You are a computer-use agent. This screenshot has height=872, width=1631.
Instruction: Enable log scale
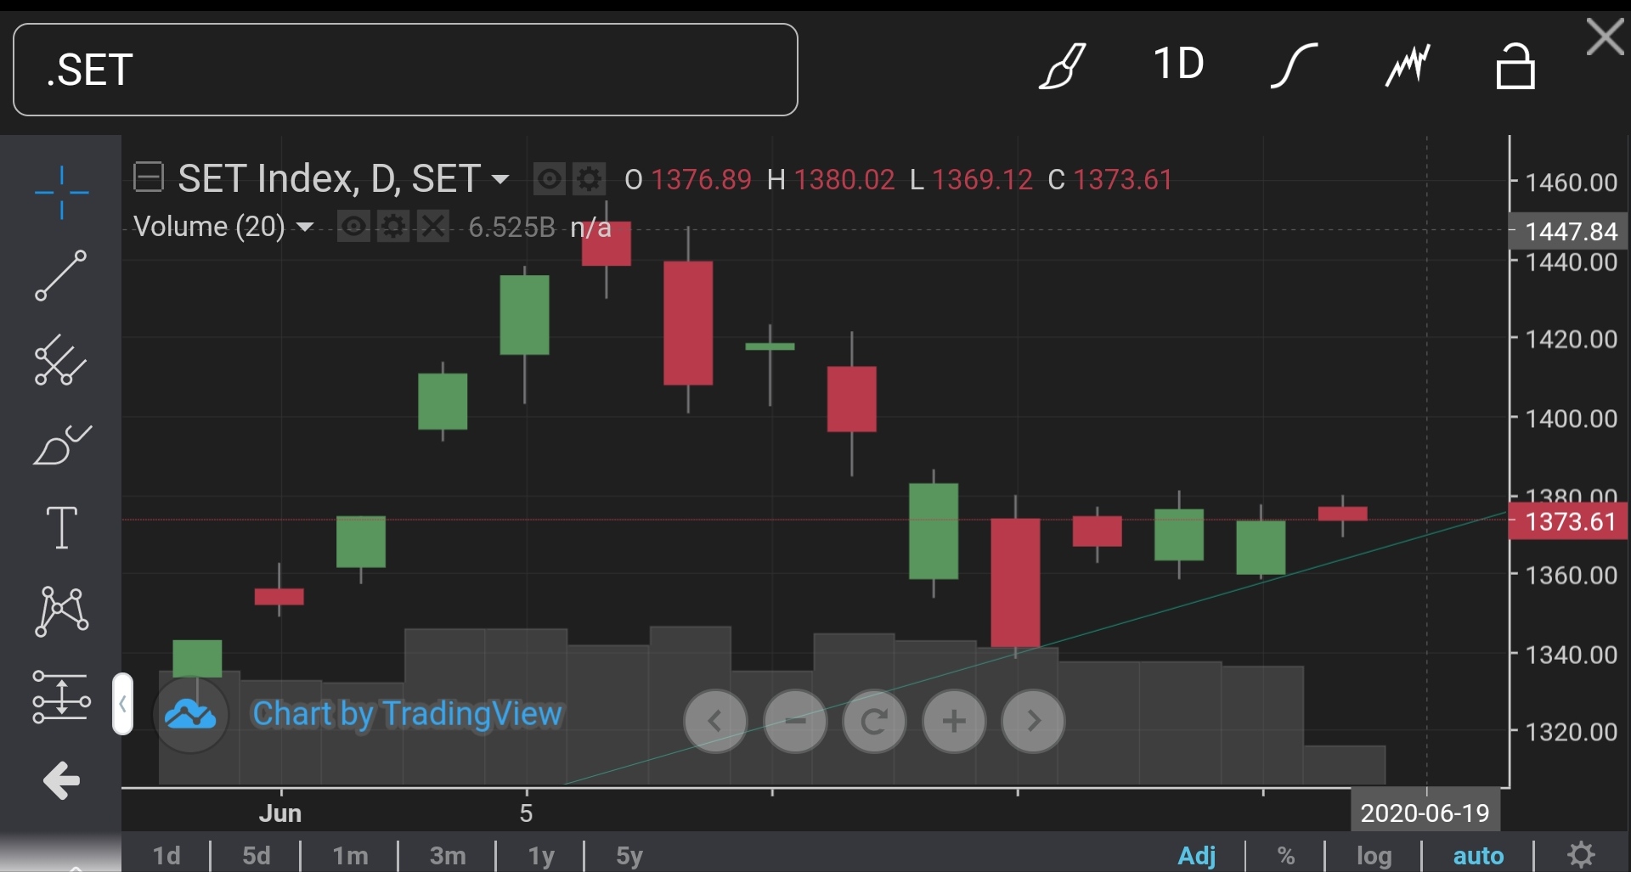point(1374,855)
